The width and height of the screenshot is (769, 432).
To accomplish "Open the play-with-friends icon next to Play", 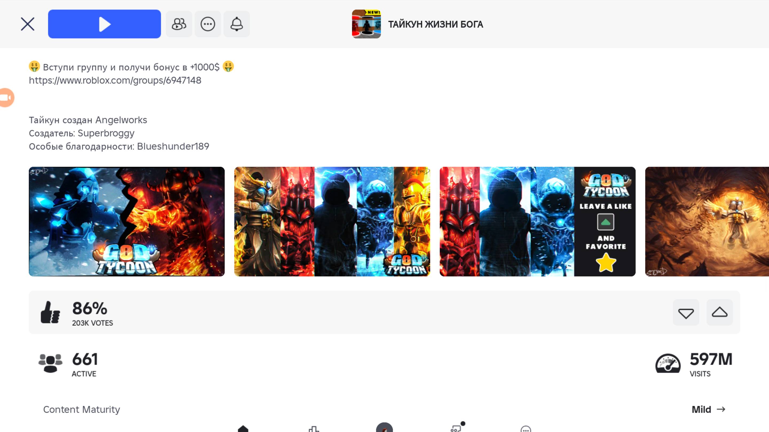I will 179,24.
